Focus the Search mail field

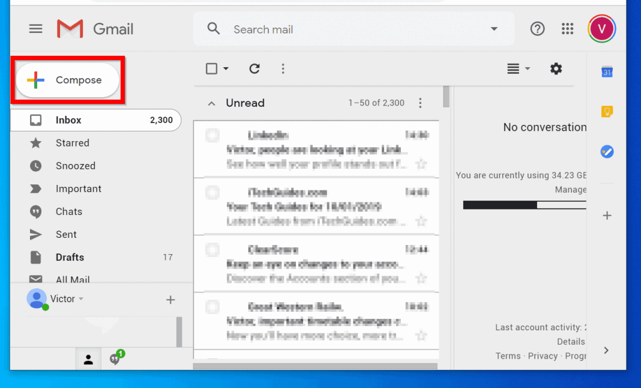click(354, 29)
